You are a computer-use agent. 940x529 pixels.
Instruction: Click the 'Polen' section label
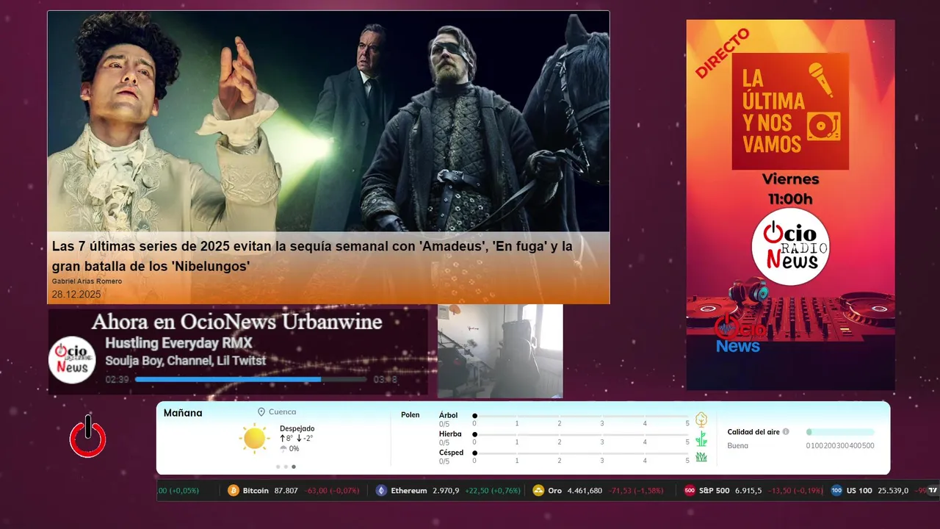[410, 415]
